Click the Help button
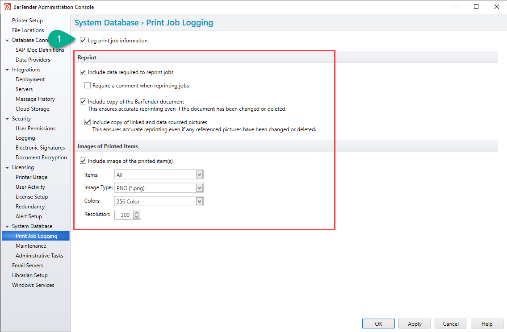The image size is (507, 332). coord(487,324)
